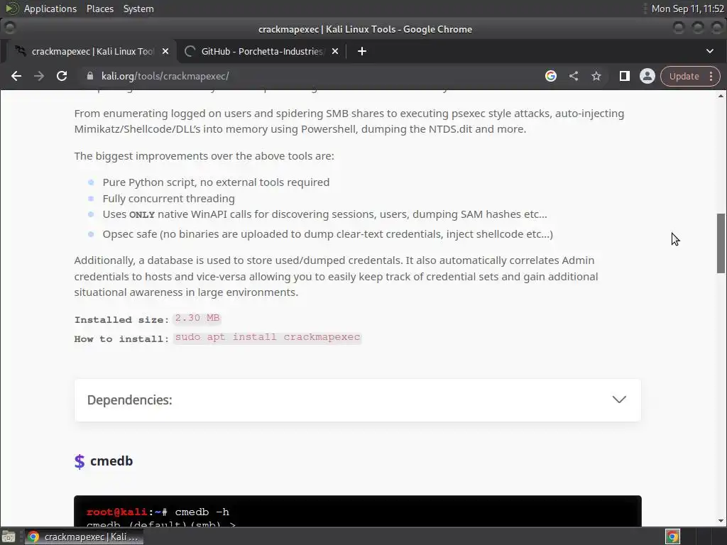
Task: Click the dollar sign icon beside cmedb
Action: point(80,461)
